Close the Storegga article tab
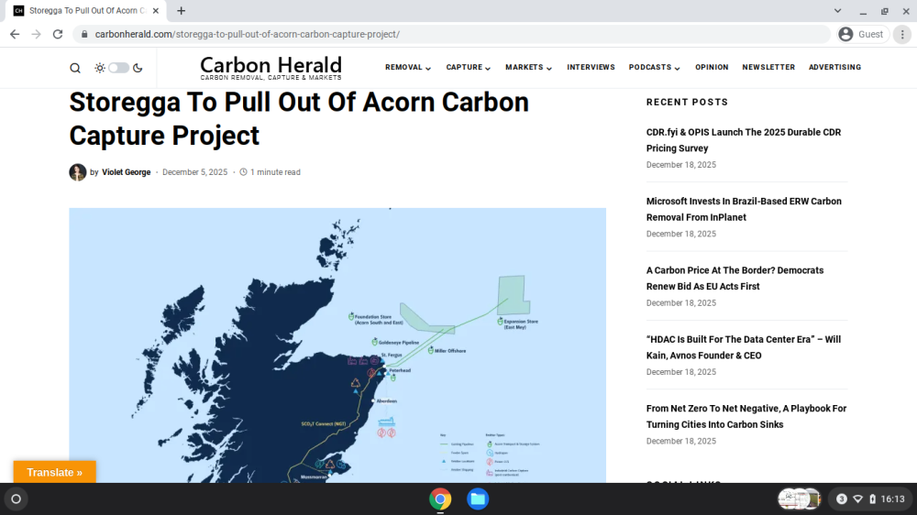The height and width of the screenshot is (515, 917). coord(156,10)
